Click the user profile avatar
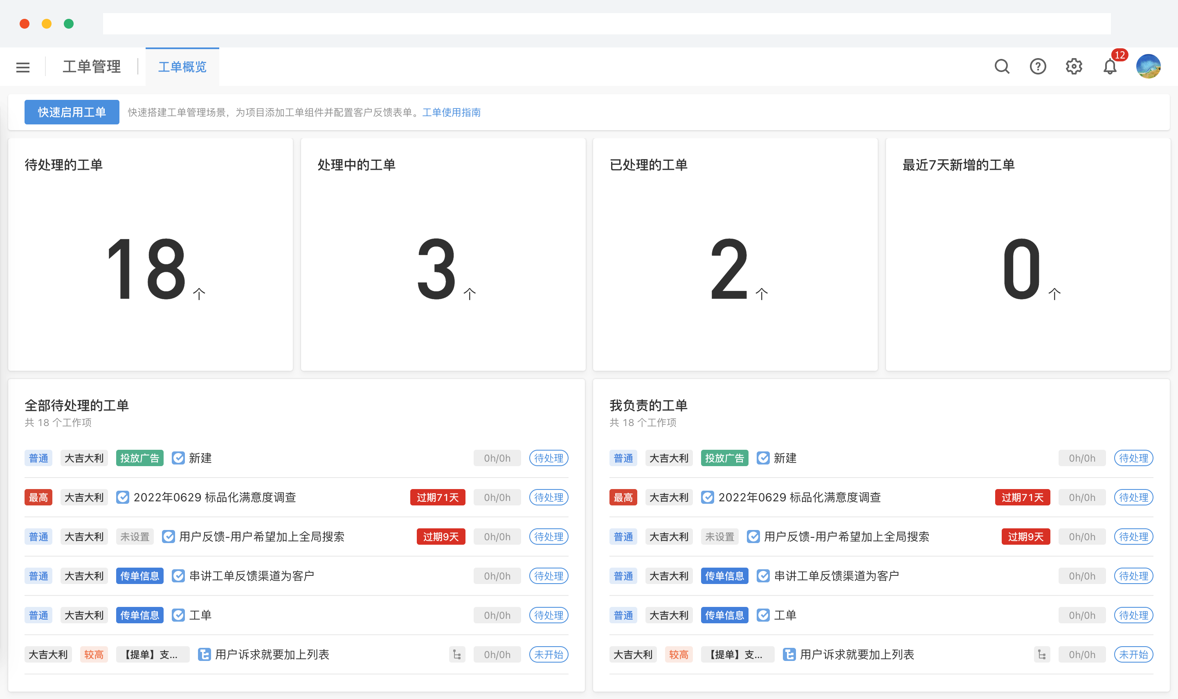This screenshot has height=699, width=1178. [1149, 66]
